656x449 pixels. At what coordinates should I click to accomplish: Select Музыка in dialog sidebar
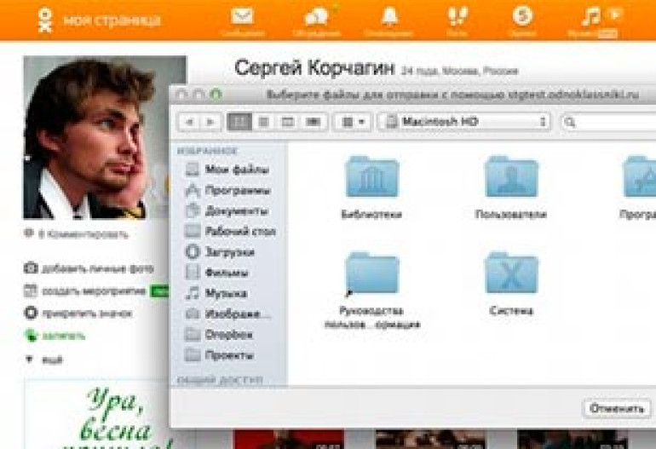point(216,293)
